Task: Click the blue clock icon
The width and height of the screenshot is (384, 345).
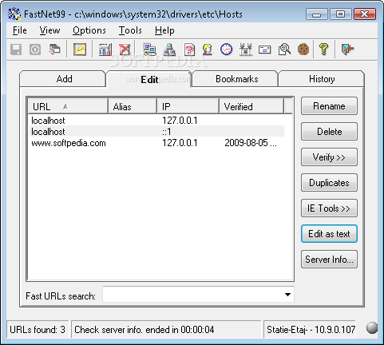Action: click(x=227, y=50)
